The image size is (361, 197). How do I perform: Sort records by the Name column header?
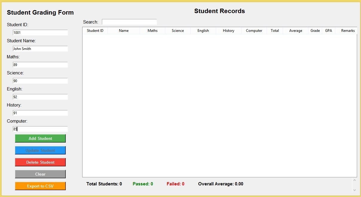[124, 31]
